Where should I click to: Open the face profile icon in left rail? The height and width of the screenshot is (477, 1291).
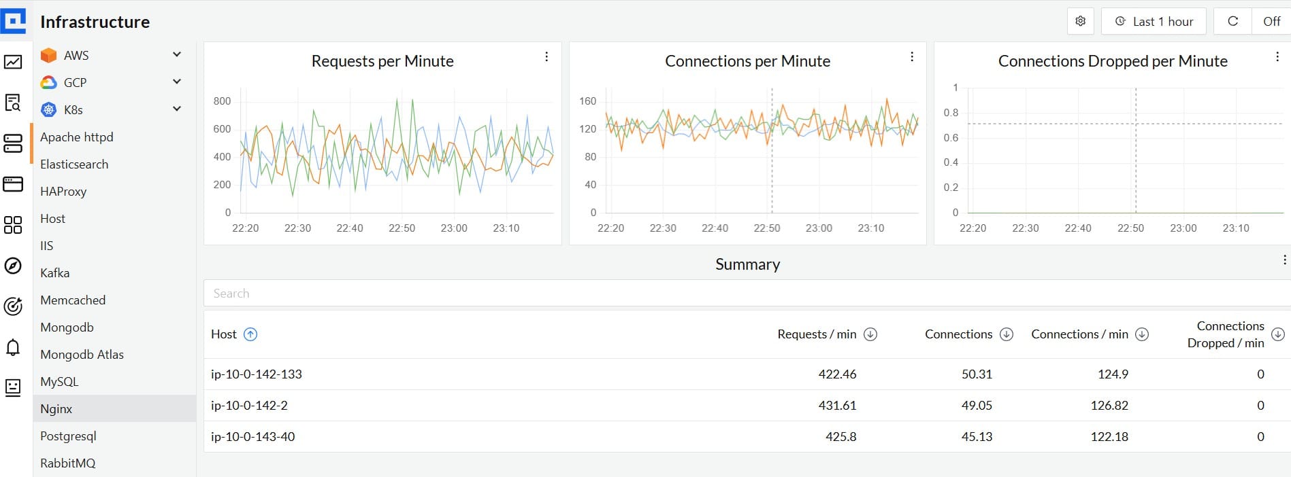click(x=13, y=387)
